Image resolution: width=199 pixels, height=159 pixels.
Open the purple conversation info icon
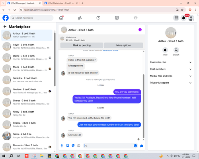tap(140, 30)
